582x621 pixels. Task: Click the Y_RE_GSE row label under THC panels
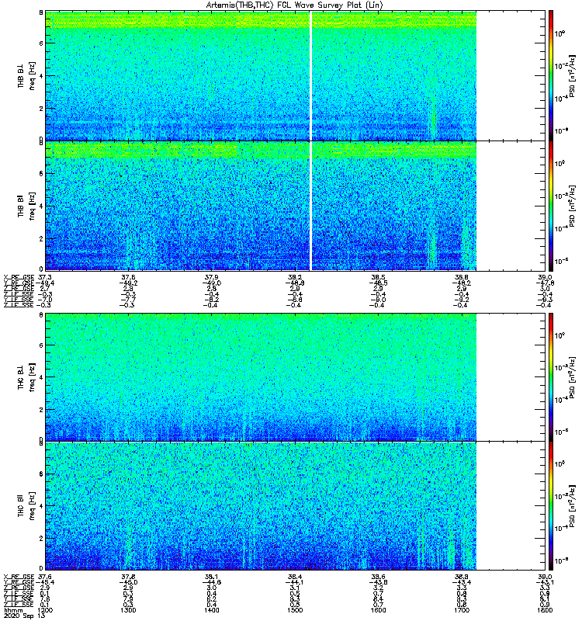pyautogui.click(x=19, y=581)
